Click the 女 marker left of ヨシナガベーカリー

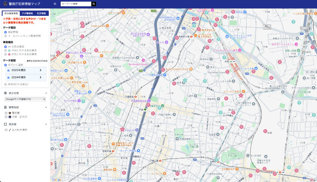(x=96, y=50)
